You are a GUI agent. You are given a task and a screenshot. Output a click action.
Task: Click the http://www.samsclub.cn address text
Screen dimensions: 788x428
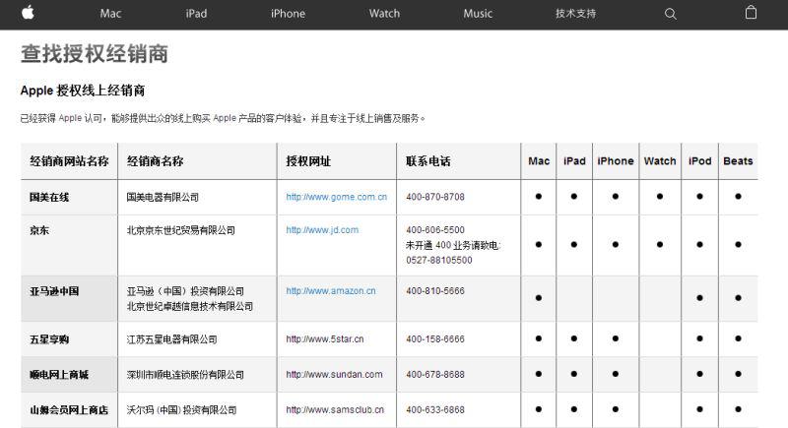335,409
